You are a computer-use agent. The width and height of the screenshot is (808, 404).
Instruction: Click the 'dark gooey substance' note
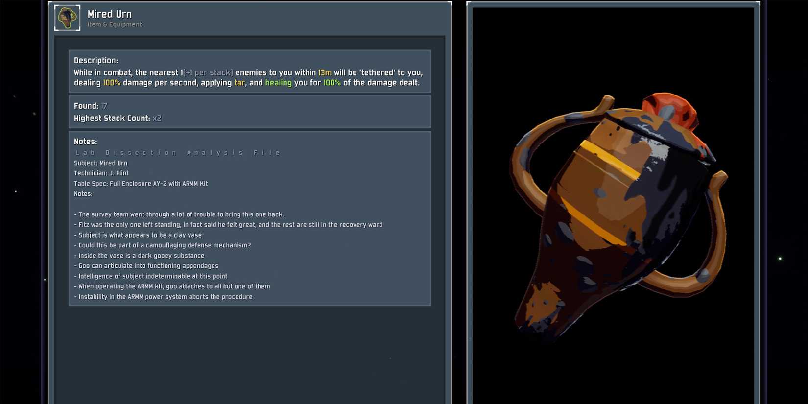(139, 256)
